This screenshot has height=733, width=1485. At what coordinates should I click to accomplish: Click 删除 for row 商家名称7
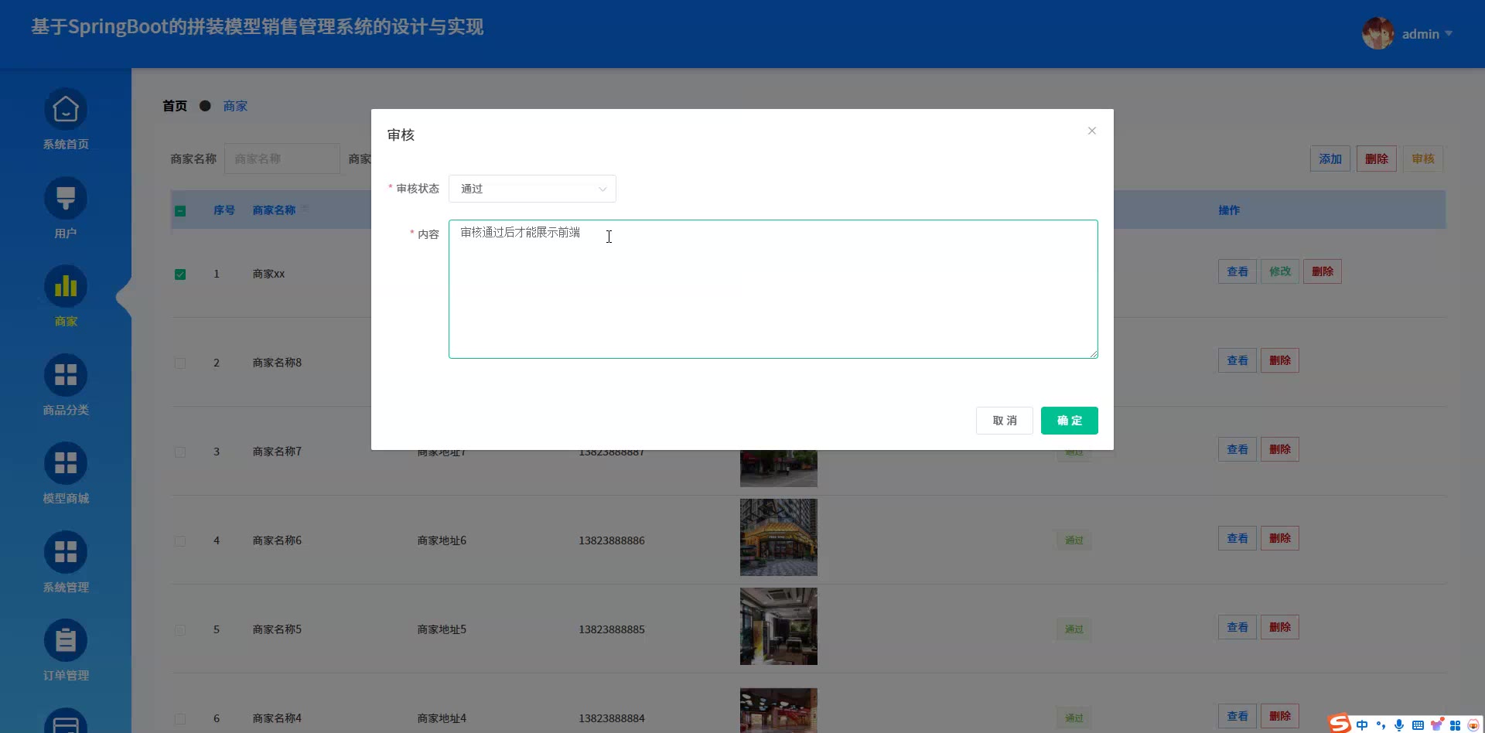coord(1280,449)
